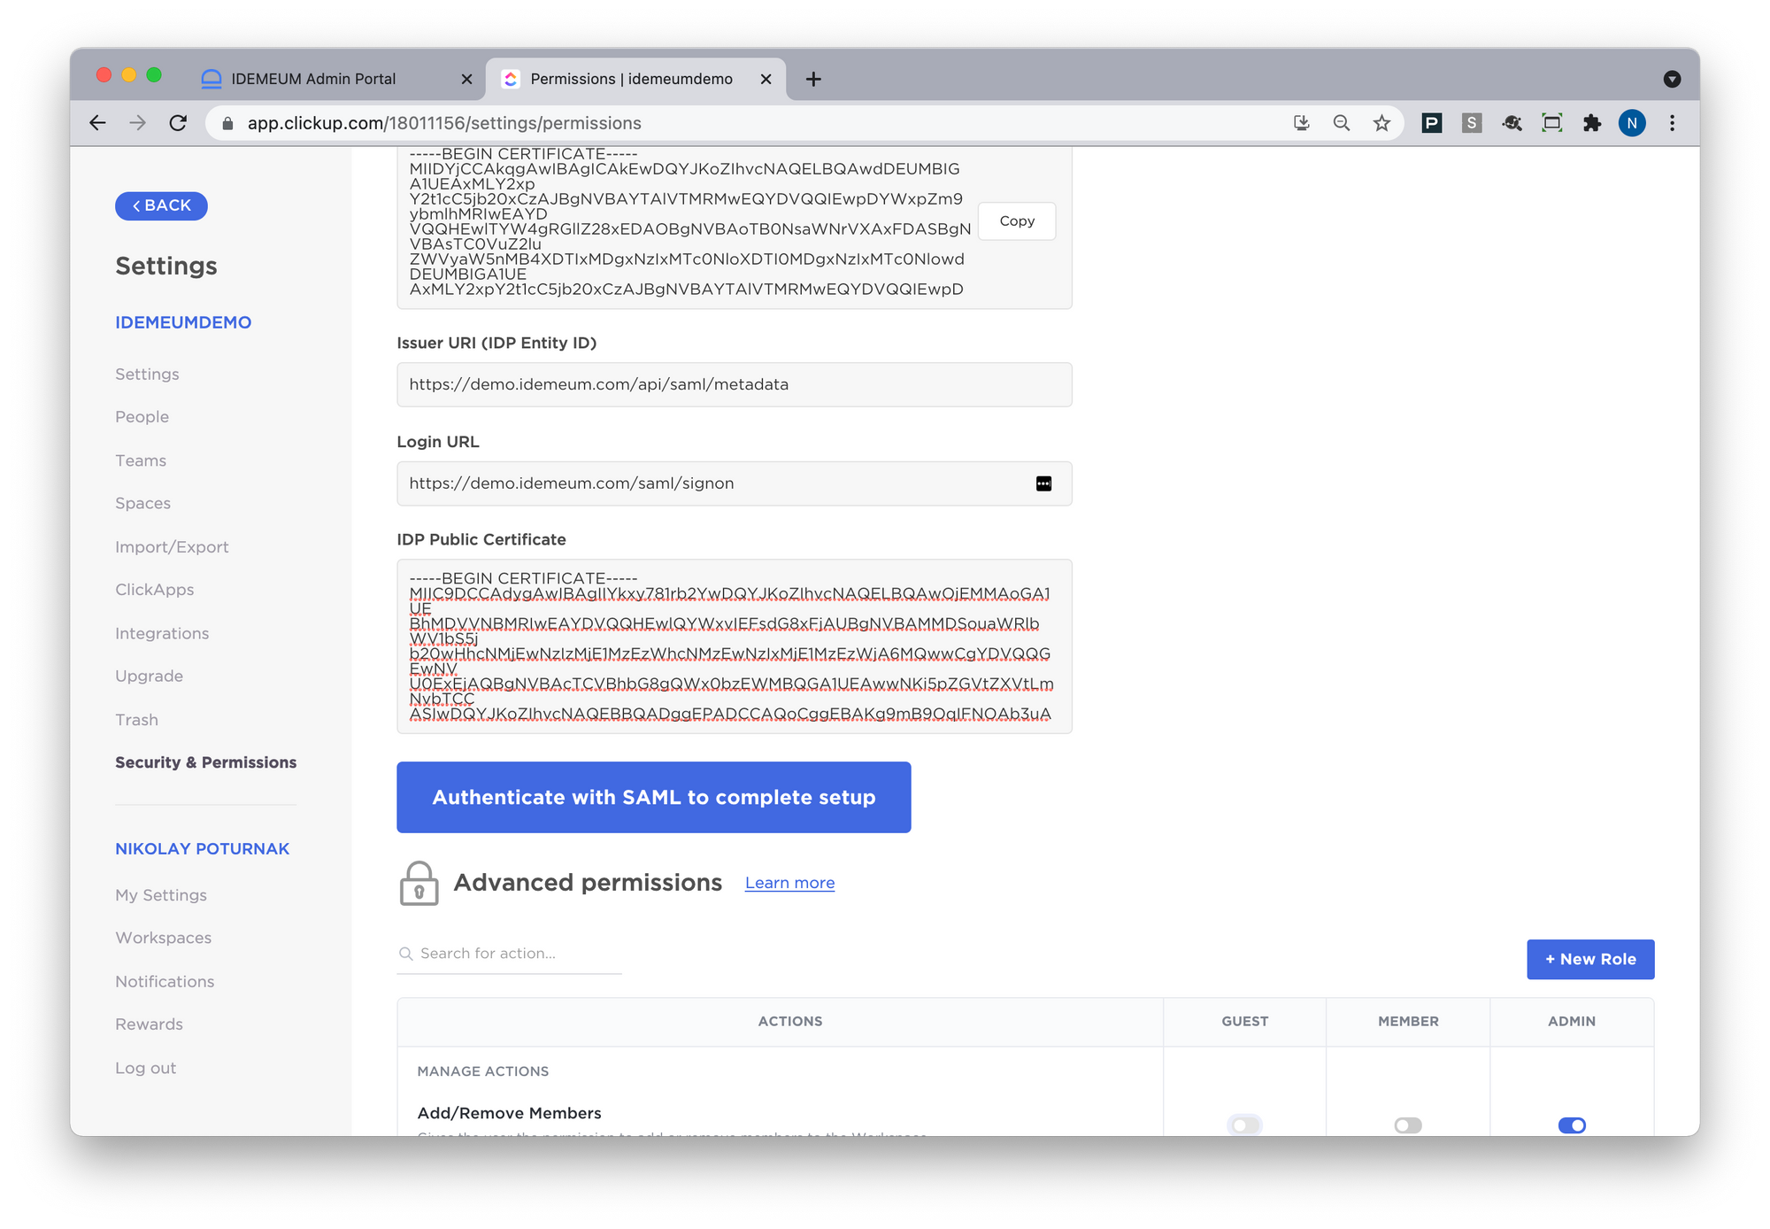
Task: Open Chrome's three-dot menu
Action: point(1672,123)
